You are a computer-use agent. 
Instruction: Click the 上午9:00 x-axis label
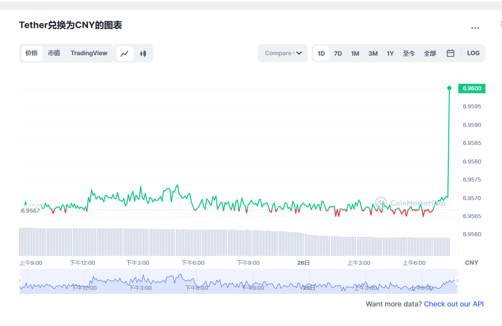pos(31,263)
